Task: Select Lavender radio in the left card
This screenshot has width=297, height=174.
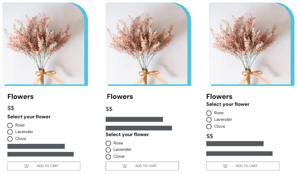Action: pyautogui.click(x=10, y=132)
